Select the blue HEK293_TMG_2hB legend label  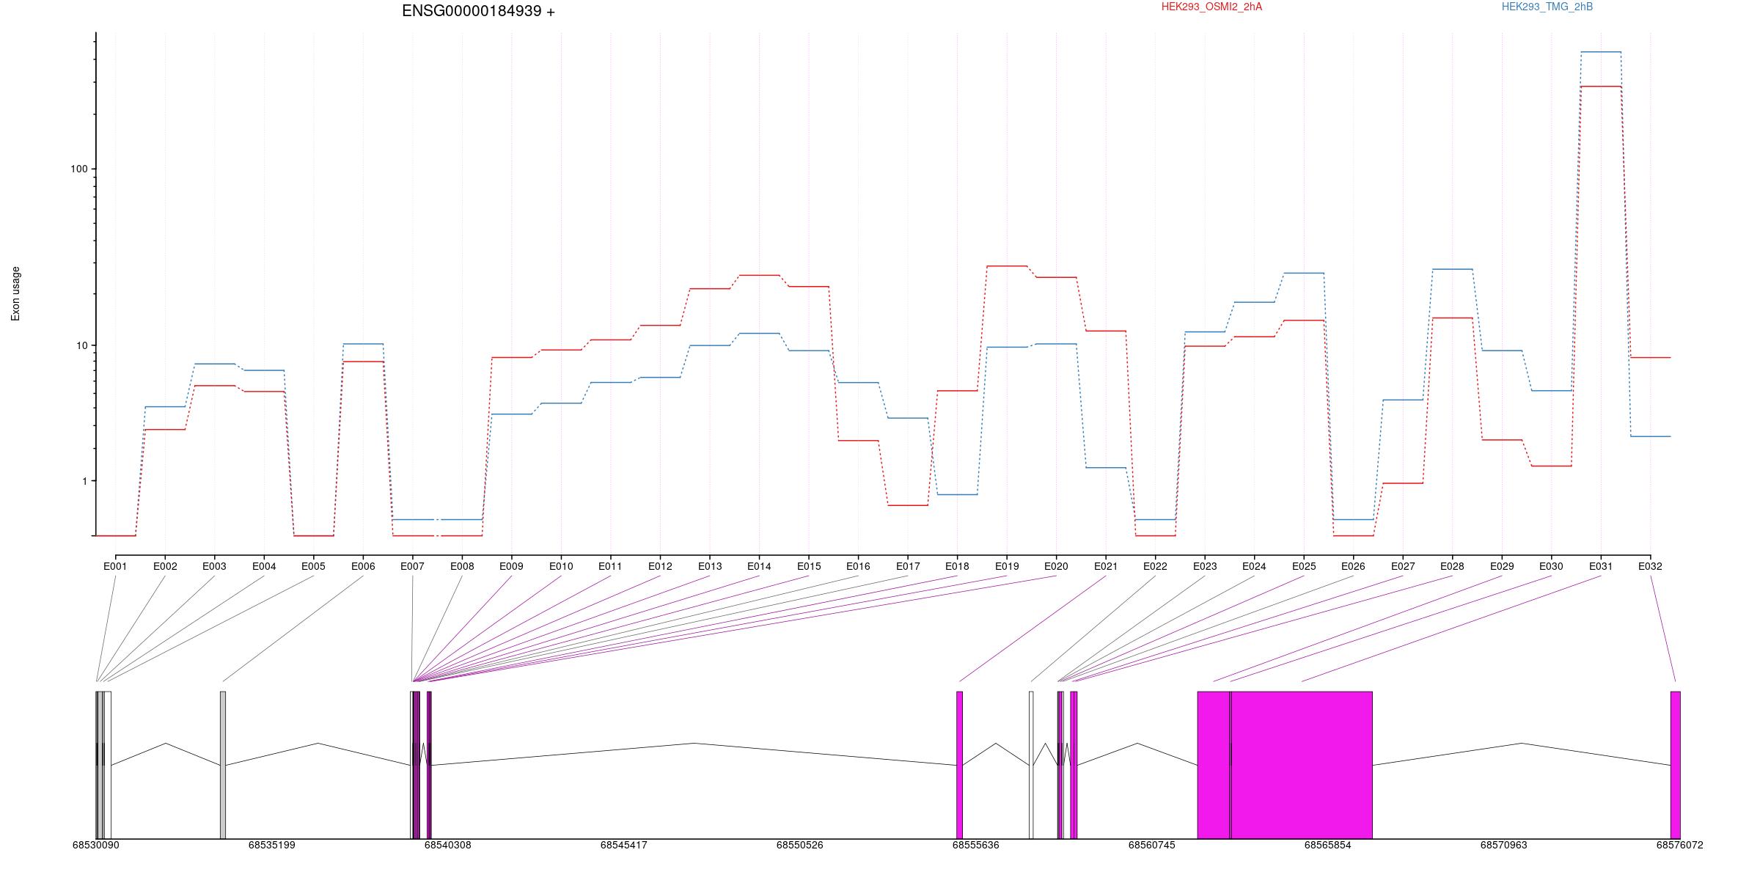click(1547, 7)
